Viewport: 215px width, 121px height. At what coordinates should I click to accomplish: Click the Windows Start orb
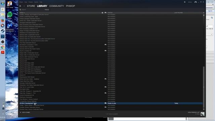click(x=3, y=3)
